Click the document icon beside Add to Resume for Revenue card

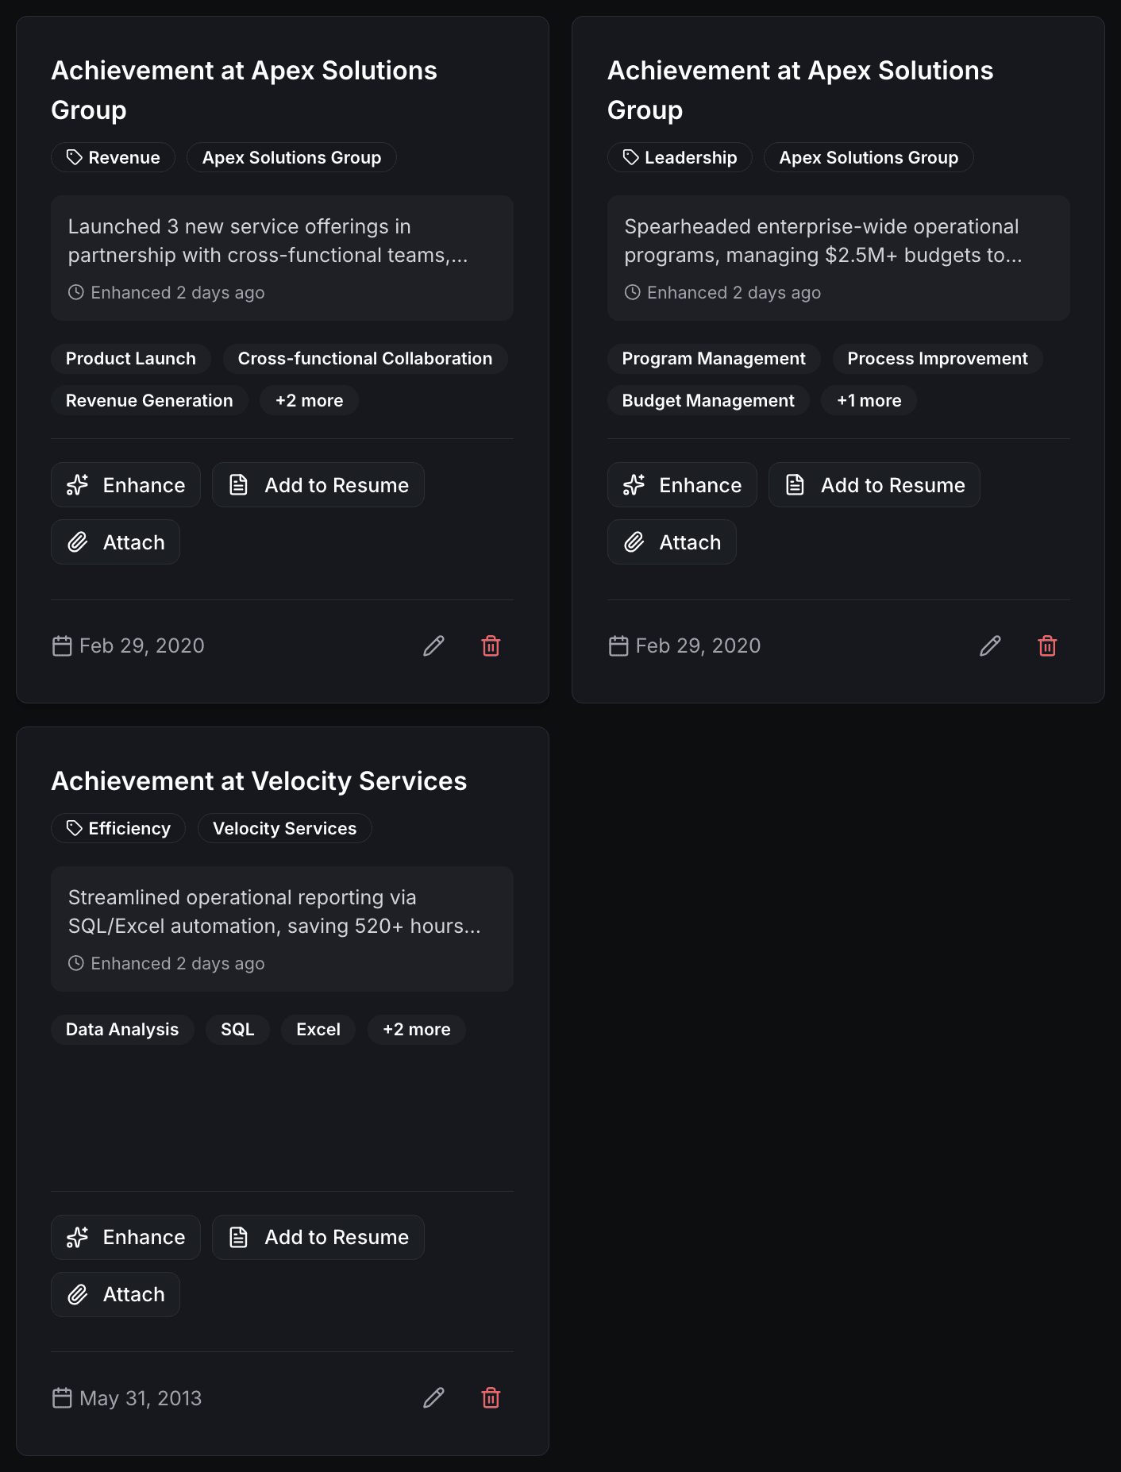pyautogui.click(x=237, y=484)
